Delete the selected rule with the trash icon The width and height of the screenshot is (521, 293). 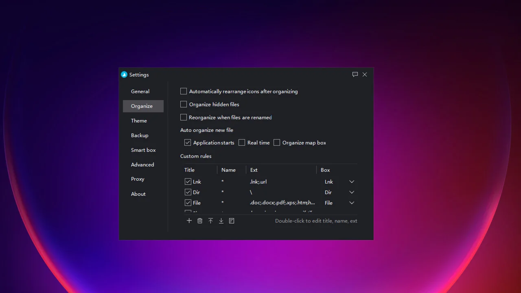click(200, 221)
